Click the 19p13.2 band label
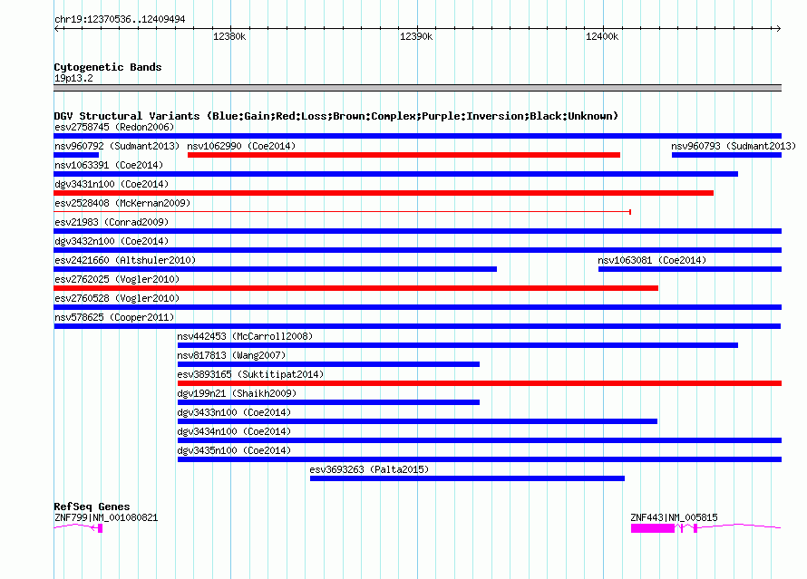Screen dimensions: 807x579 coord(73,78)
